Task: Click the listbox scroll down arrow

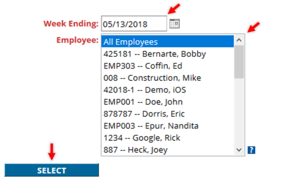Action: [x=239, y=150]
